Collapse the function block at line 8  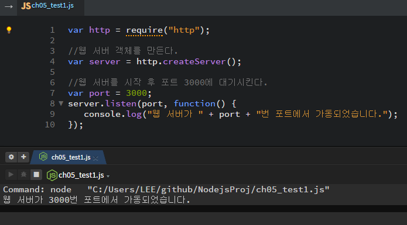[61, 103]
